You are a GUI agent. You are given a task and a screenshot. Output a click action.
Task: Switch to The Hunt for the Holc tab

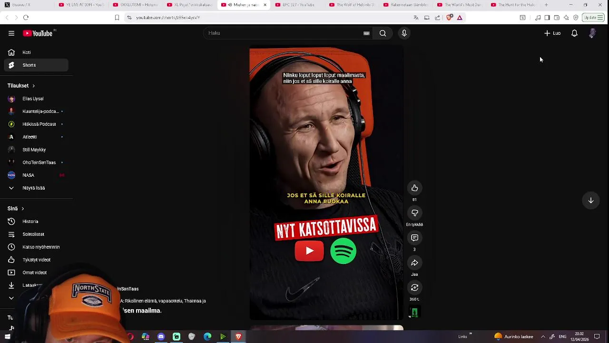pos(514,5)
